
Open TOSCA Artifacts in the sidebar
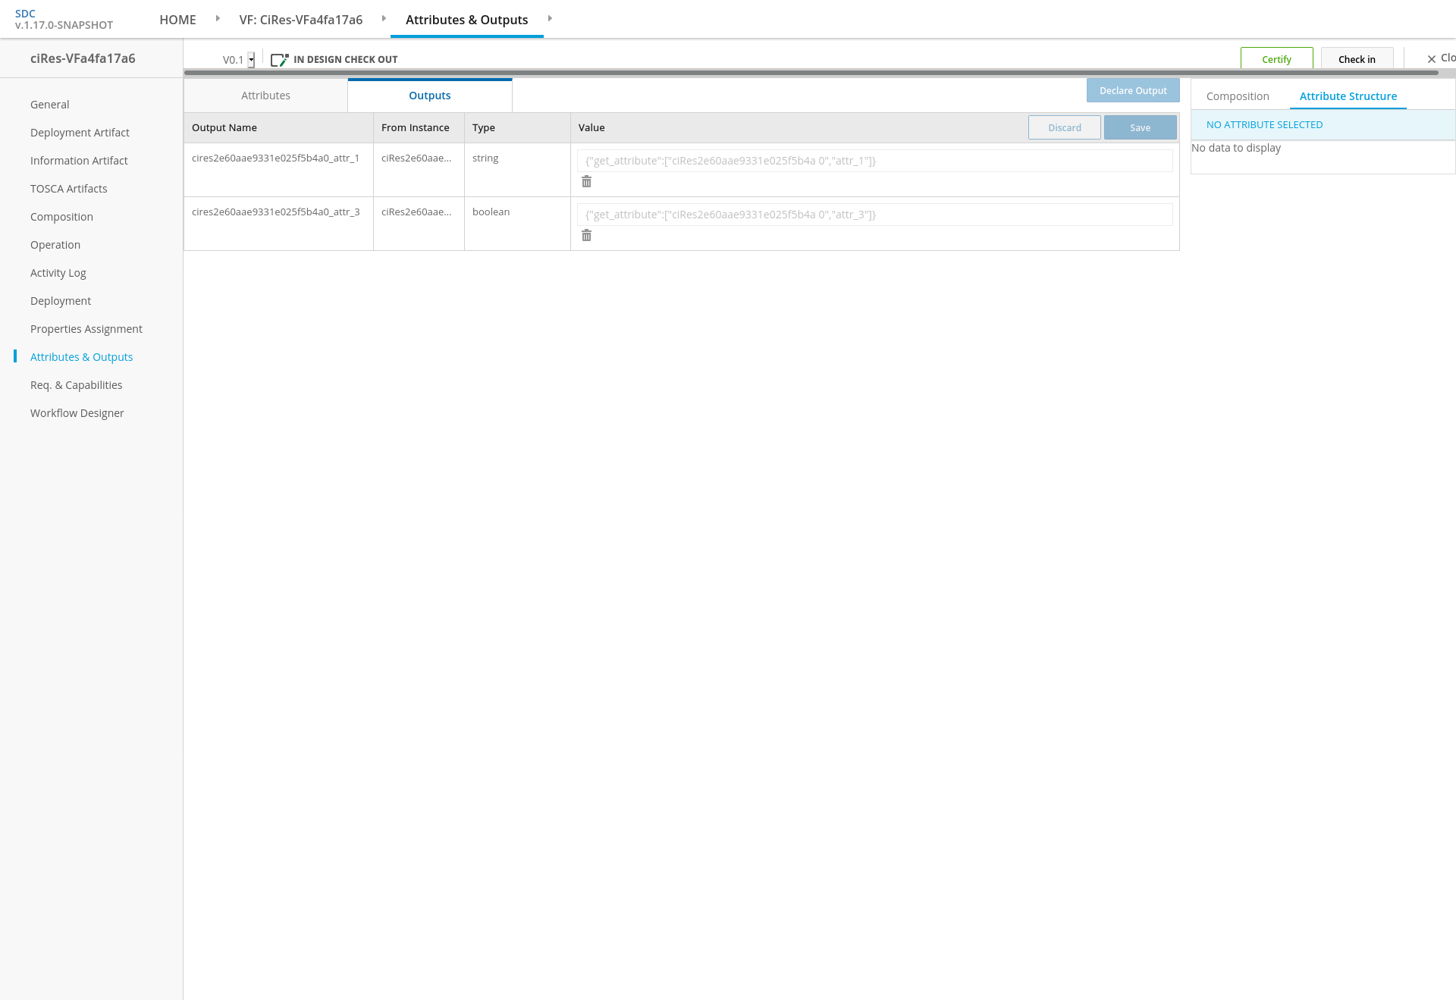coord(69,189)
